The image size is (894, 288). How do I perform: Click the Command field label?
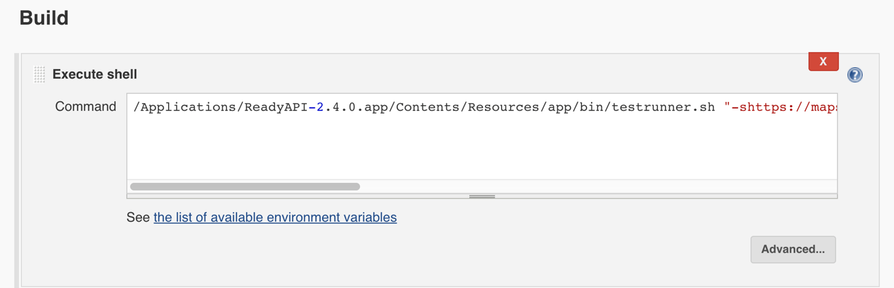(85, 106)
